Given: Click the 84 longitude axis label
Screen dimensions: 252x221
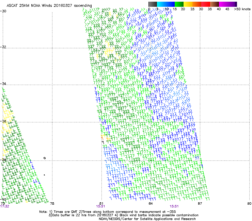Looking at the screenshot, I should pyautogui.click(x=151, y=204).
